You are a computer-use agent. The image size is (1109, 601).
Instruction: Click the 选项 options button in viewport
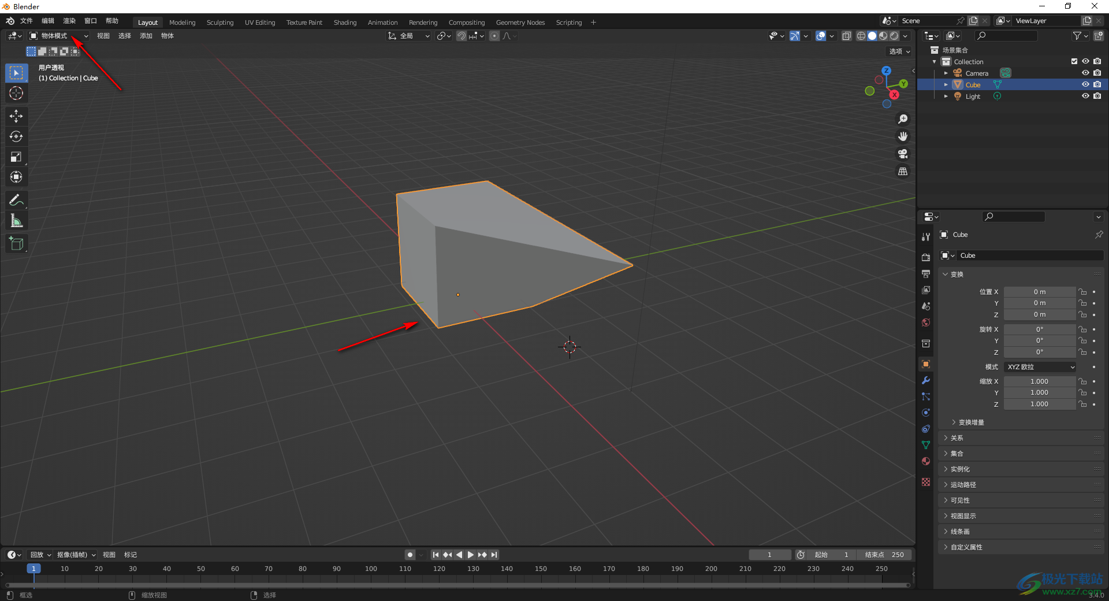899,51
